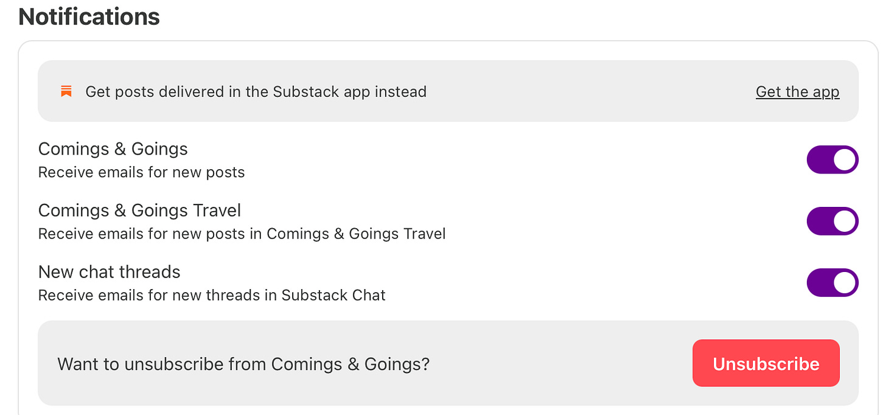Select the Comings & Goings row title

[113, 149]
